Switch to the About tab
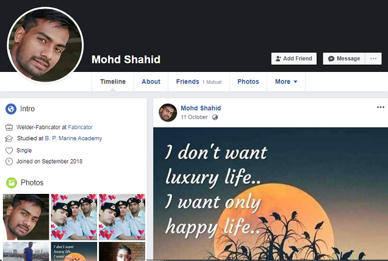This screenshot has height=261, width=388. click(151, 82)
